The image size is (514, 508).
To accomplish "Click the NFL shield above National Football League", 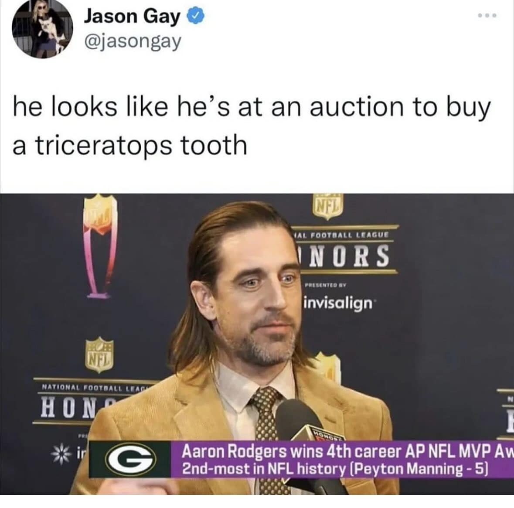I will coord(100,355).
